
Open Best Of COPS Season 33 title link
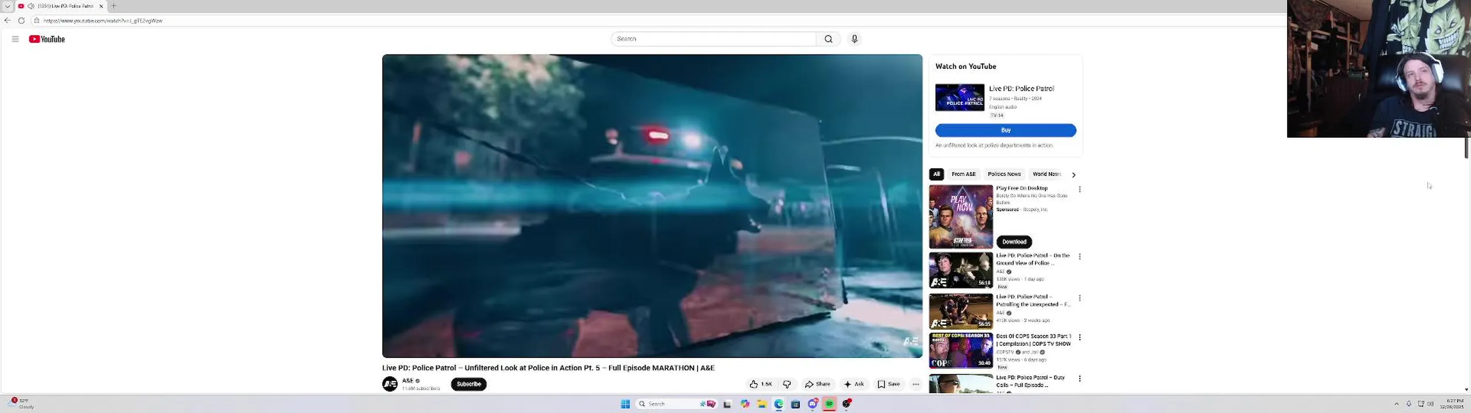[1033, 340]
